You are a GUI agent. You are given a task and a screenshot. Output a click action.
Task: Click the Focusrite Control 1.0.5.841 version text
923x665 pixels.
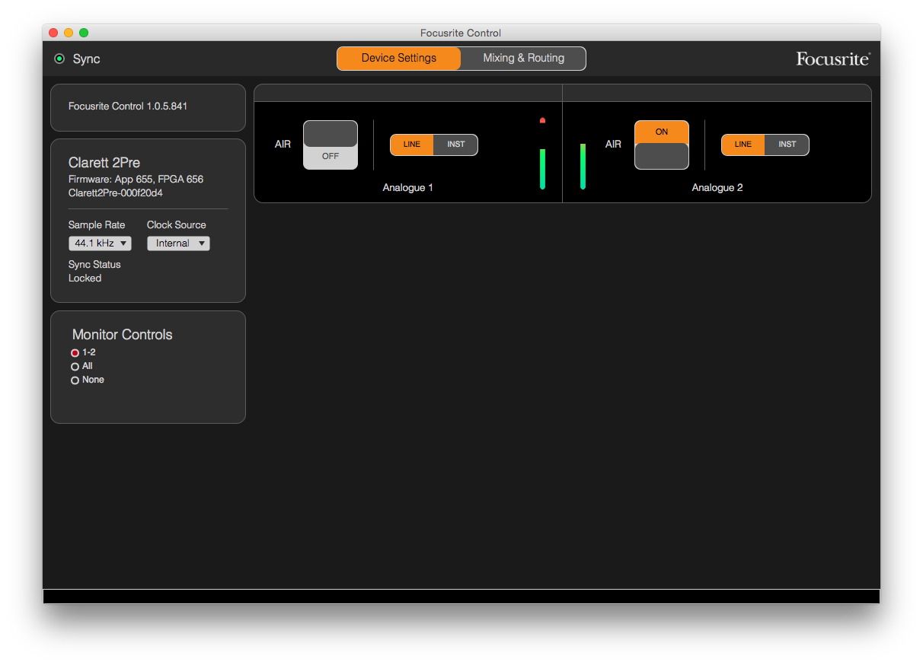tap(128, 107)
